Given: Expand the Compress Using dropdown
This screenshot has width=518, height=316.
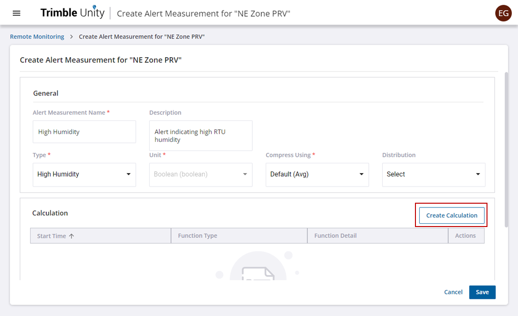Looking at the screenshot, I should [317, 174].
